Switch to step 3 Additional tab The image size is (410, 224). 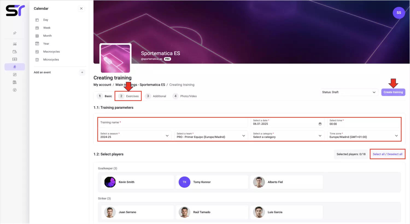click(x=156, y=96)
